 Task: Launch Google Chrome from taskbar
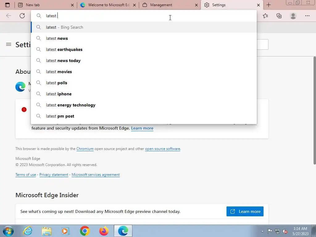point(85,231)
